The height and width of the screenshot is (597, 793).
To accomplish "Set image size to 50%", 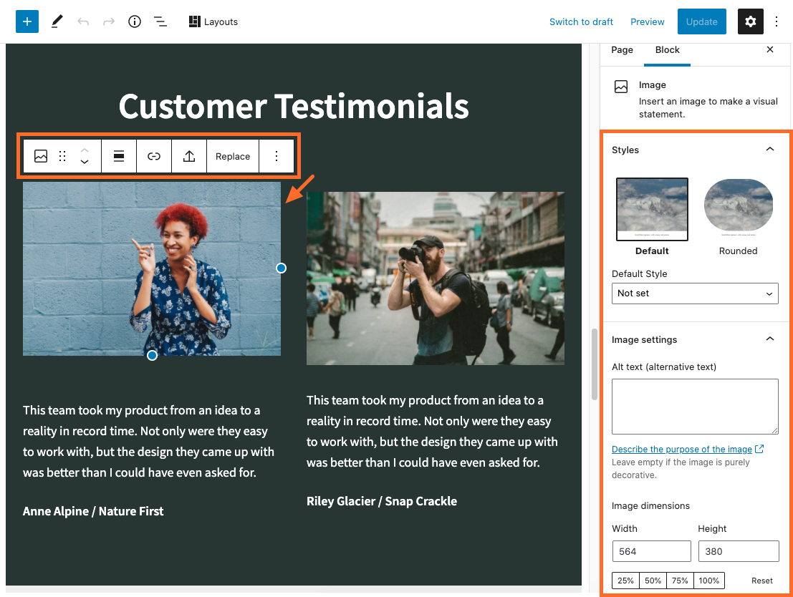I will tap(653, 581).
